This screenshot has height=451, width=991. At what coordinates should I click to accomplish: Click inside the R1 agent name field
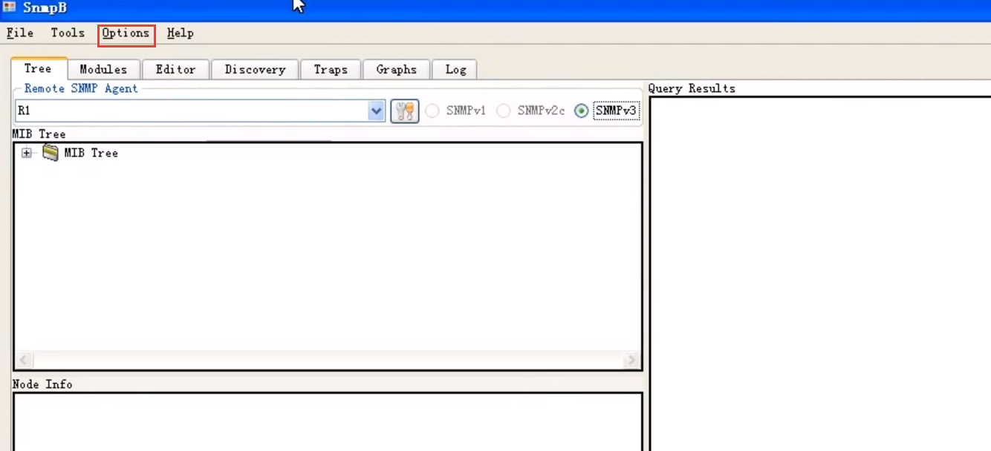186,110
